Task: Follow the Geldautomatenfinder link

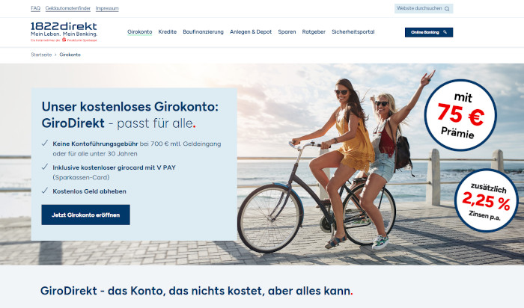Action: [68, 8]
